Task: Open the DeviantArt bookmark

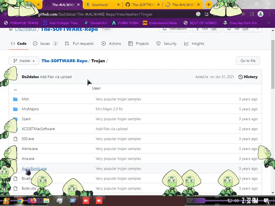Action: (96, 23)
